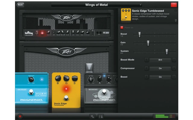Open the gears settings icon in bottom bar

pyautogui.click(x=92, y=116)
